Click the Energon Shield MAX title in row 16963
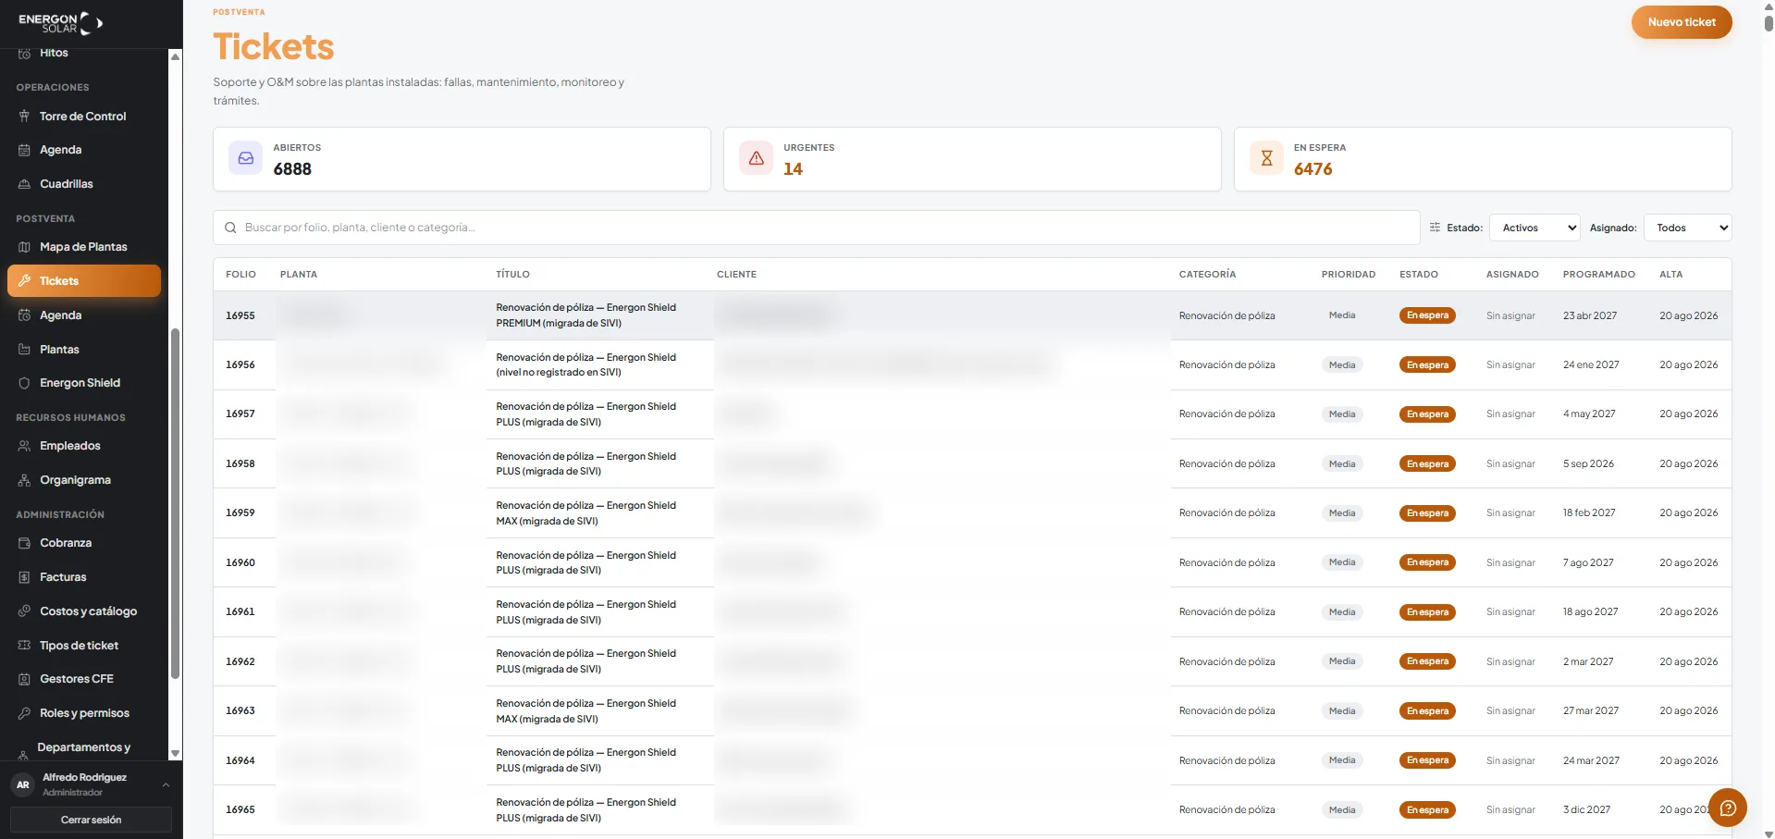Image resolution: width=1775 pixels, height=839 pixels. [586, 711]
